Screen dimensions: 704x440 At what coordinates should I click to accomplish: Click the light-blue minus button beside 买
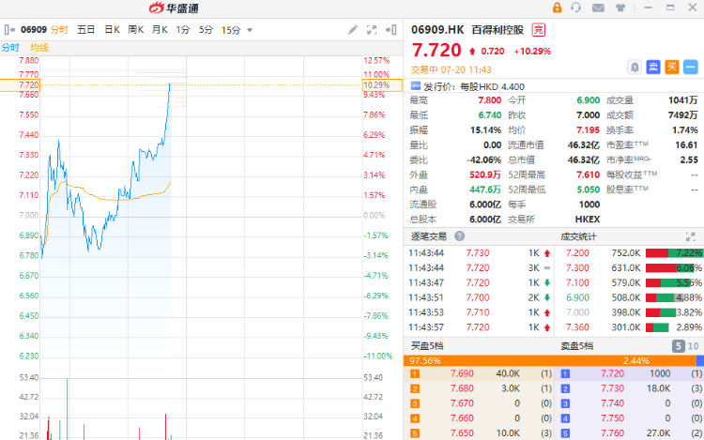tap(691, 68)
